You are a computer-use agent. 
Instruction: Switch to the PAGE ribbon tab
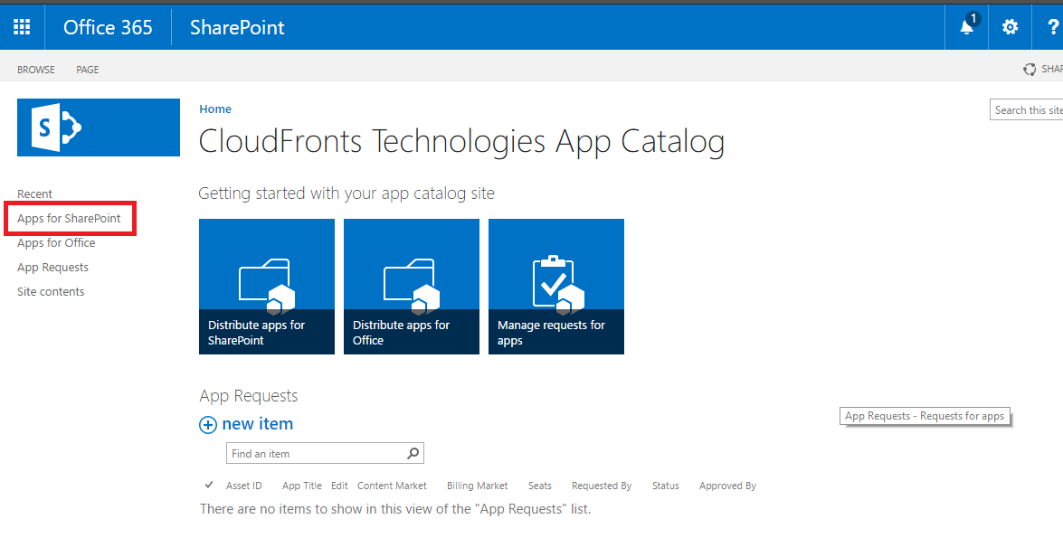coord(88,69)
